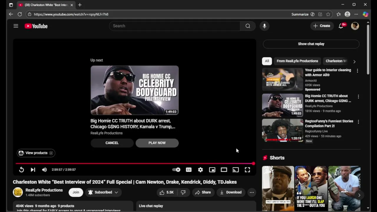Screen dimensions: 377x212
Task: Open Armor All interior cleaning thumbnail
Action: click(282, 79)
